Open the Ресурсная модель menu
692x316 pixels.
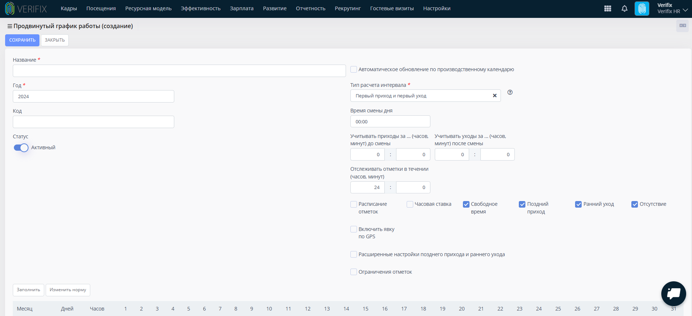click(148, 8)
